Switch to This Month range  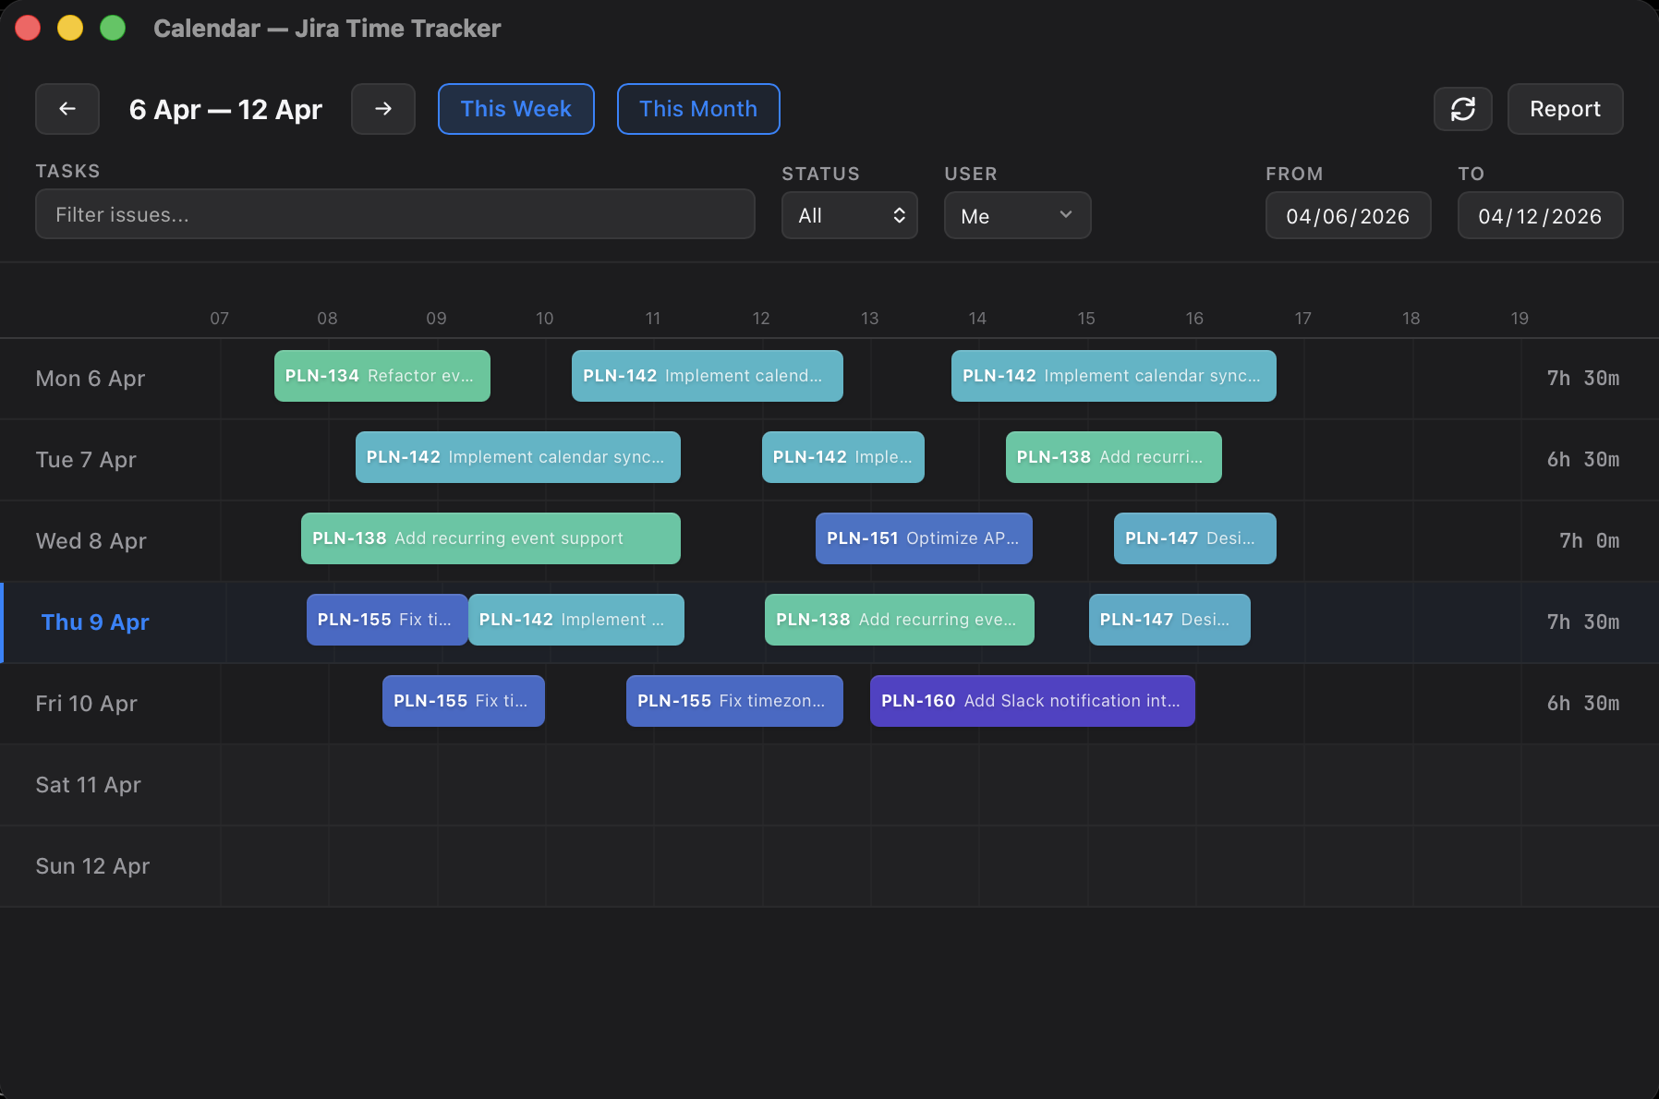click(x=698, y=109)
